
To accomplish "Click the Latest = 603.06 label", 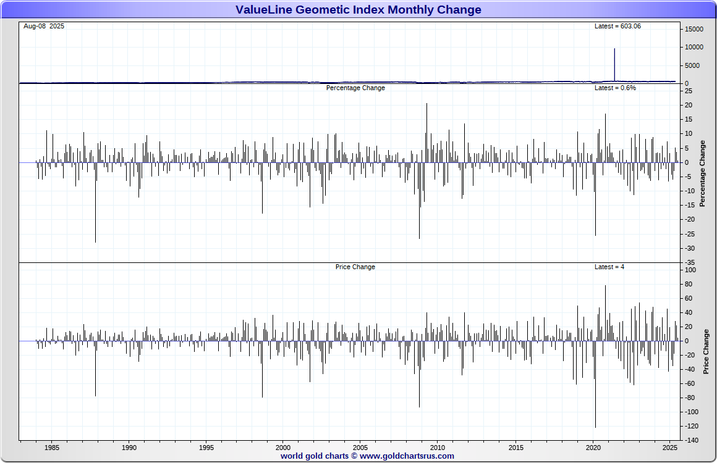I will [x=617, y=26].
